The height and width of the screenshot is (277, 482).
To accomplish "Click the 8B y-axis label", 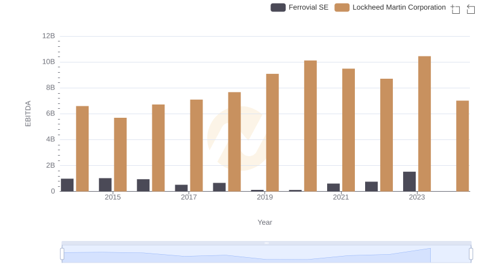I will point(51,88).
